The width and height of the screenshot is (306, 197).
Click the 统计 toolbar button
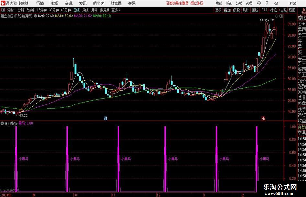[245, 10]
